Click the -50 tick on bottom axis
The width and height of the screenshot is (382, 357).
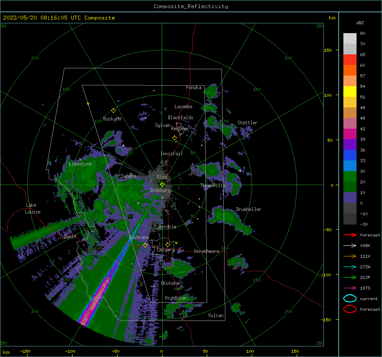click(x=116, y=351)
